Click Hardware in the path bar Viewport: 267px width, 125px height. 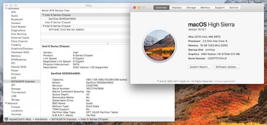coord(41,119)
